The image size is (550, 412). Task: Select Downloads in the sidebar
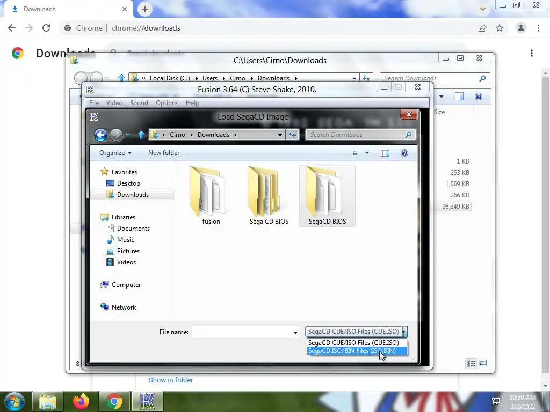(x=133, y=194)
